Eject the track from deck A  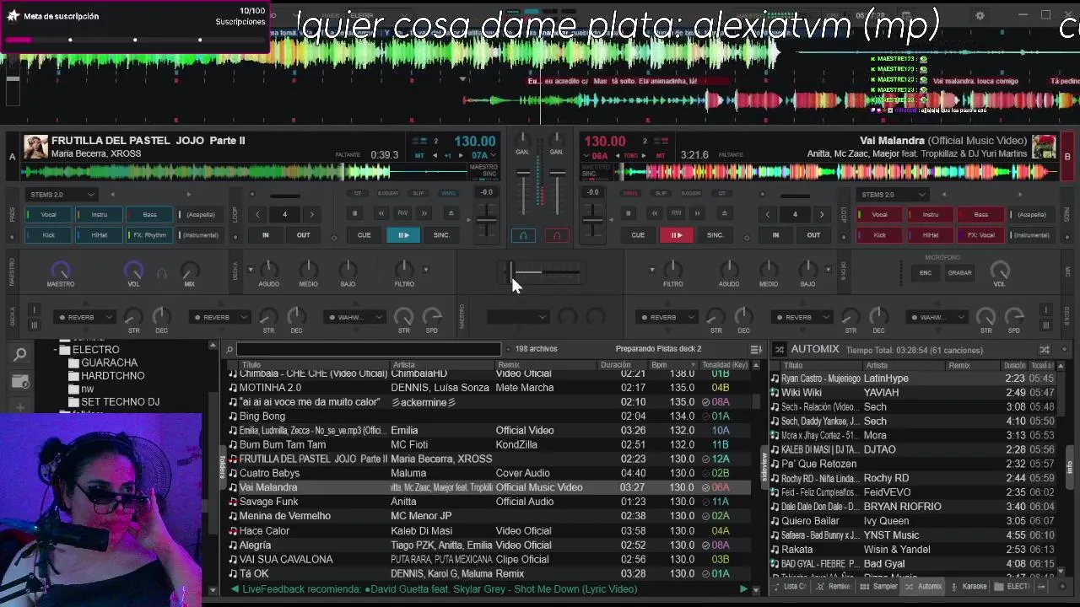451,214
